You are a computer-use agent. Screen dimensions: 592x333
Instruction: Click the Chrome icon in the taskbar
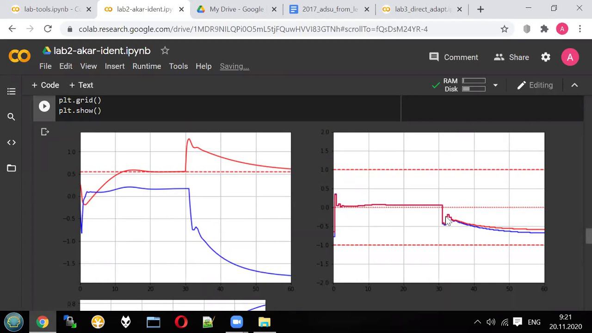point(42,322)
